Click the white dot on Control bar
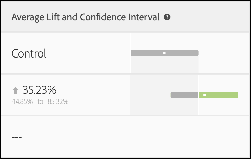251x159 pixels. [164, 53]
